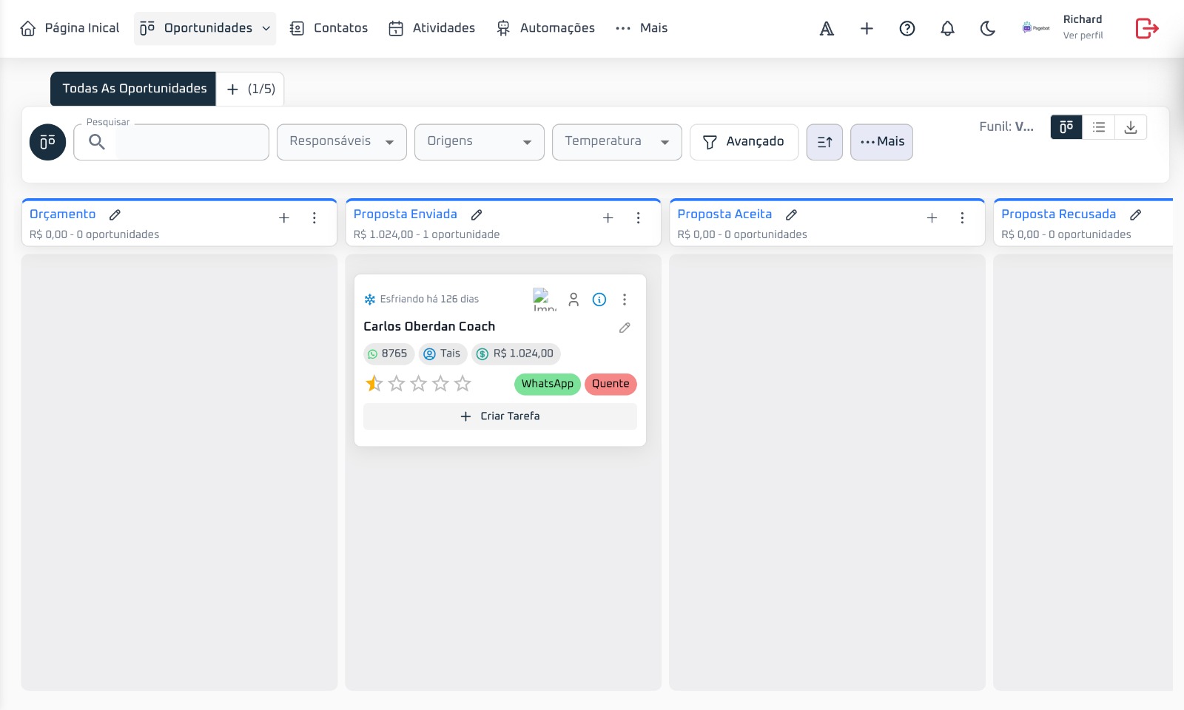Open the sort options icon next to Avançado
The image size is (1184, 710).
[x=824, y=142]
